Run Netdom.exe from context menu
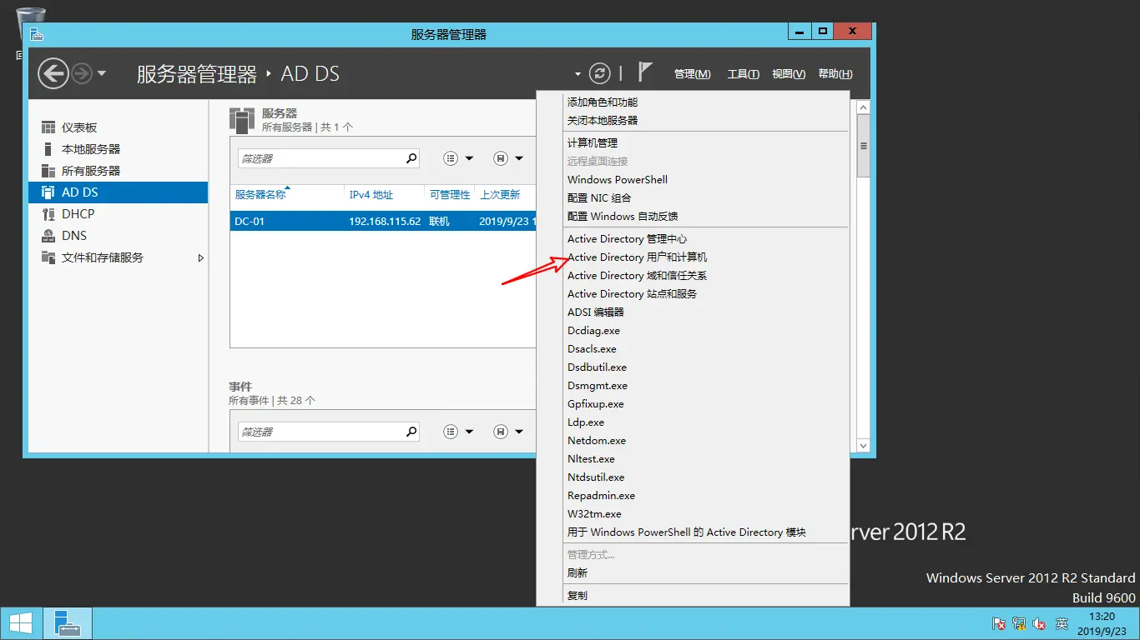This screenshot has width=1140, height=640. [693, 441]
